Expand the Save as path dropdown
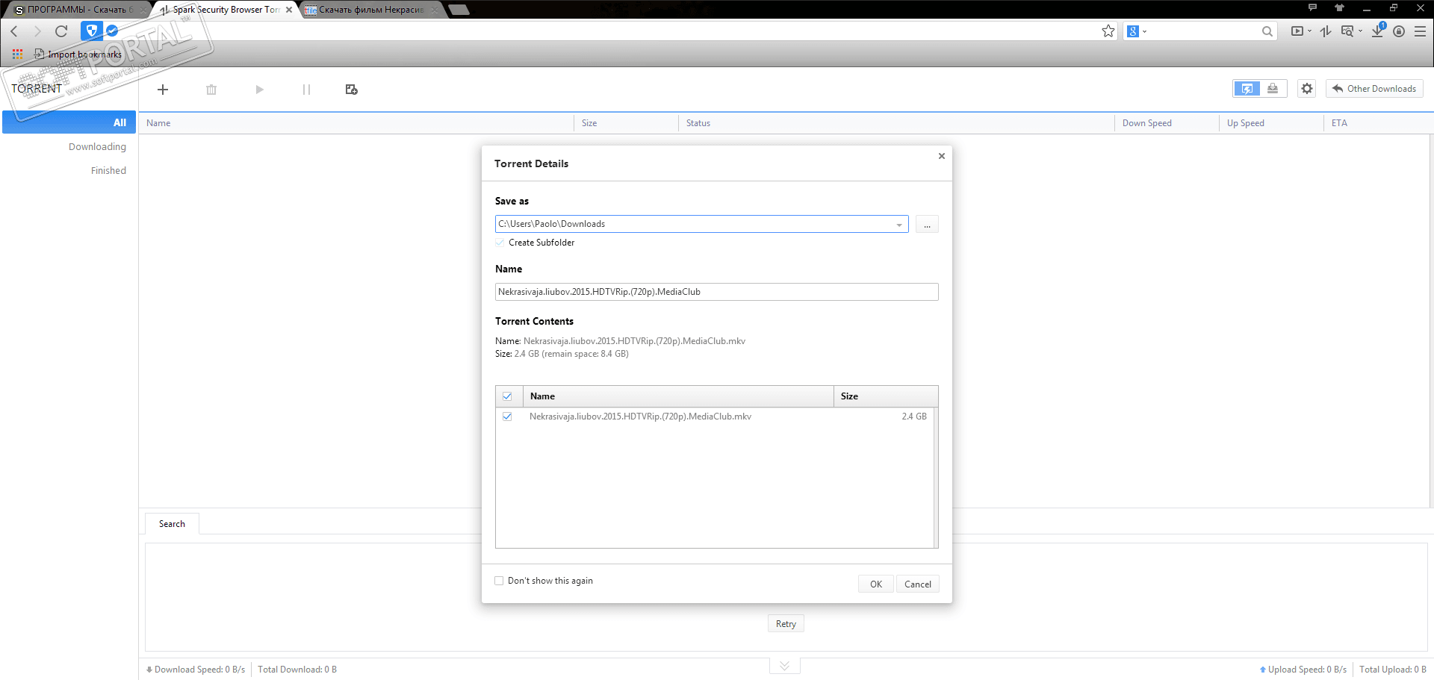This screenshot has width=1434, height=680. (x=899, y=225)
